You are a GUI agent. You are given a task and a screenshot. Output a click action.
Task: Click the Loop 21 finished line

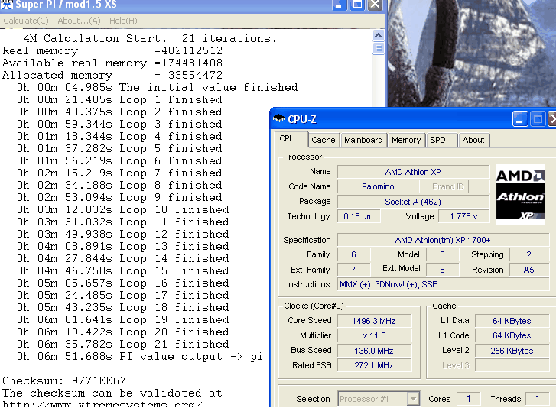click(x=123, y=345)
